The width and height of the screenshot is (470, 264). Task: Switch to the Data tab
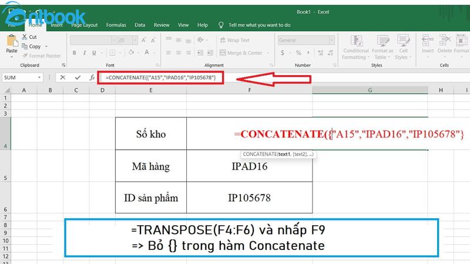[x=140, y=25]
